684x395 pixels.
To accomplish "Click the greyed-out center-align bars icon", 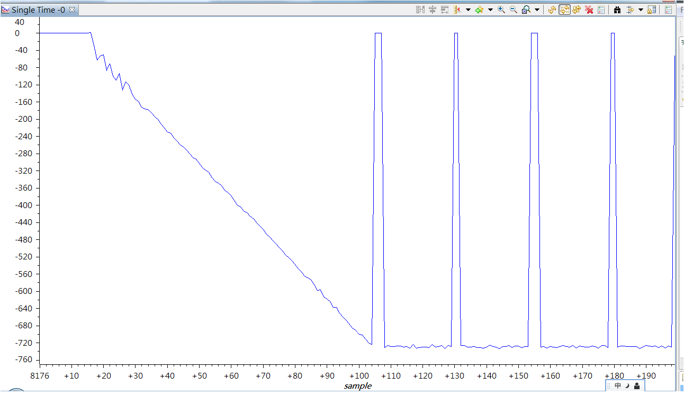I will (x=433, y=10).
